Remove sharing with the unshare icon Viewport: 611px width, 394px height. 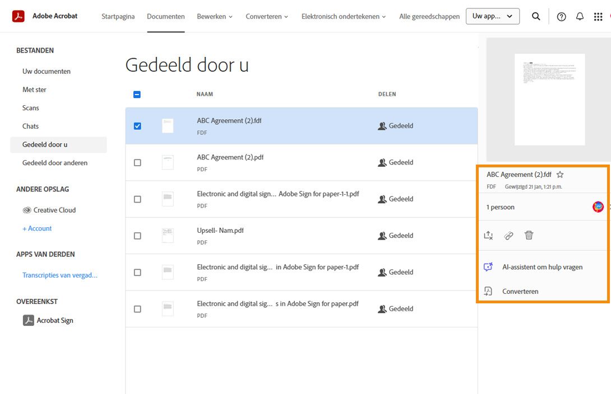coord(488,236)
